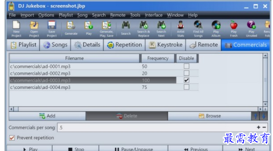Click the Search Next binoculars icon
This screenshot has width=273, height=151.
[161, 29]
